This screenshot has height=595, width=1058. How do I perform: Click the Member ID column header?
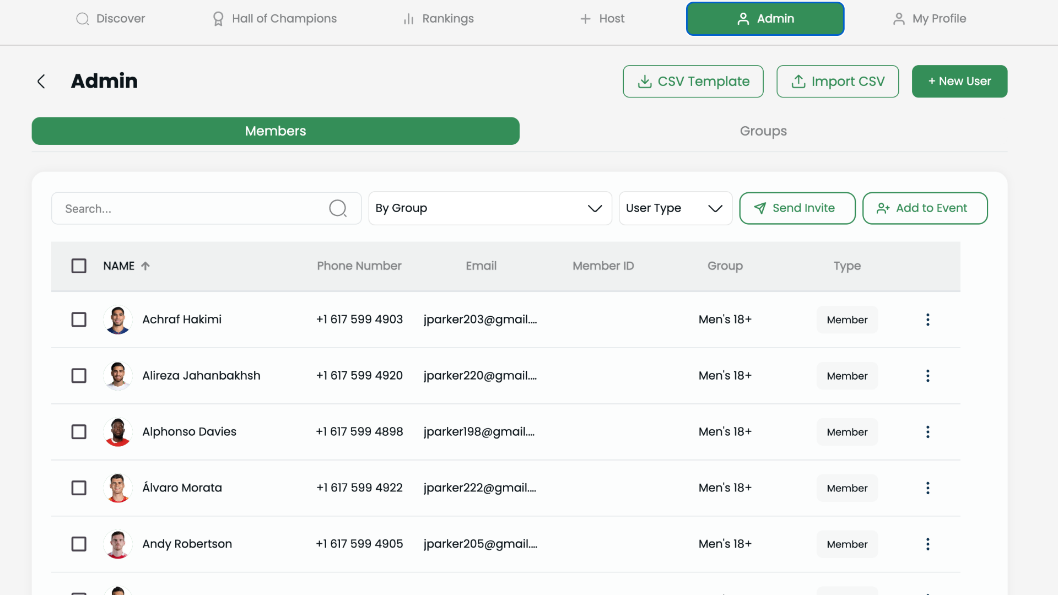pyautogui.click(x=603, y=266)
